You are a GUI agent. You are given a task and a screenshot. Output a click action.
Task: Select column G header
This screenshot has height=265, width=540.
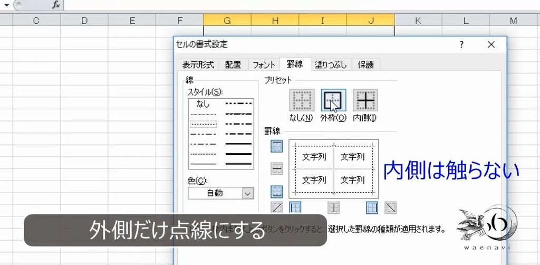click(x=227, y=21)
